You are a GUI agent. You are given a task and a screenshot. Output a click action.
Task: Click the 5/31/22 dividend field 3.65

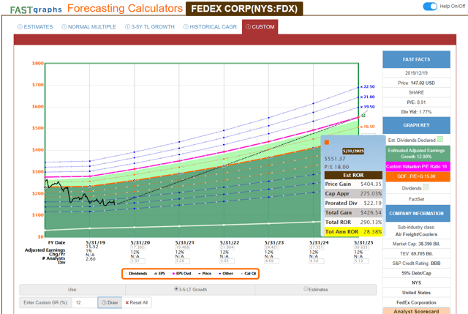coord(227,261)
